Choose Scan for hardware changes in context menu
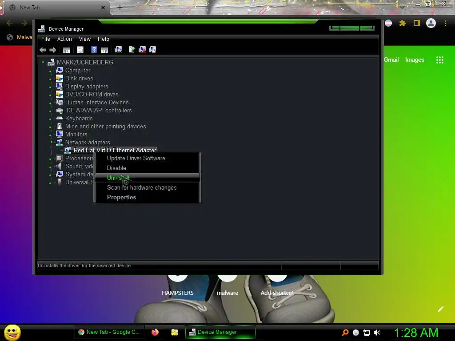The image size is (455, 341). pyautogui.click(x=148, y=188)
